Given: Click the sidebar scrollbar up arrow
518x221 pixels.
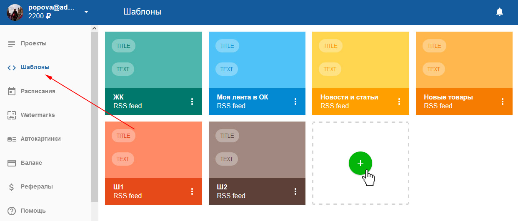Looking at the screenshot, I should point(94,28).
